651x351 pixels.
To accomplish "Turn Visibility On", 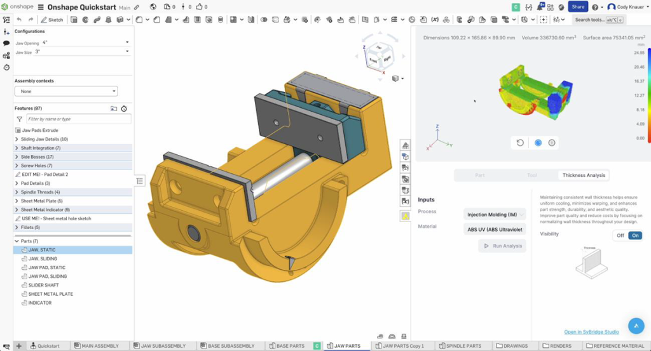I will coord(635,235).
